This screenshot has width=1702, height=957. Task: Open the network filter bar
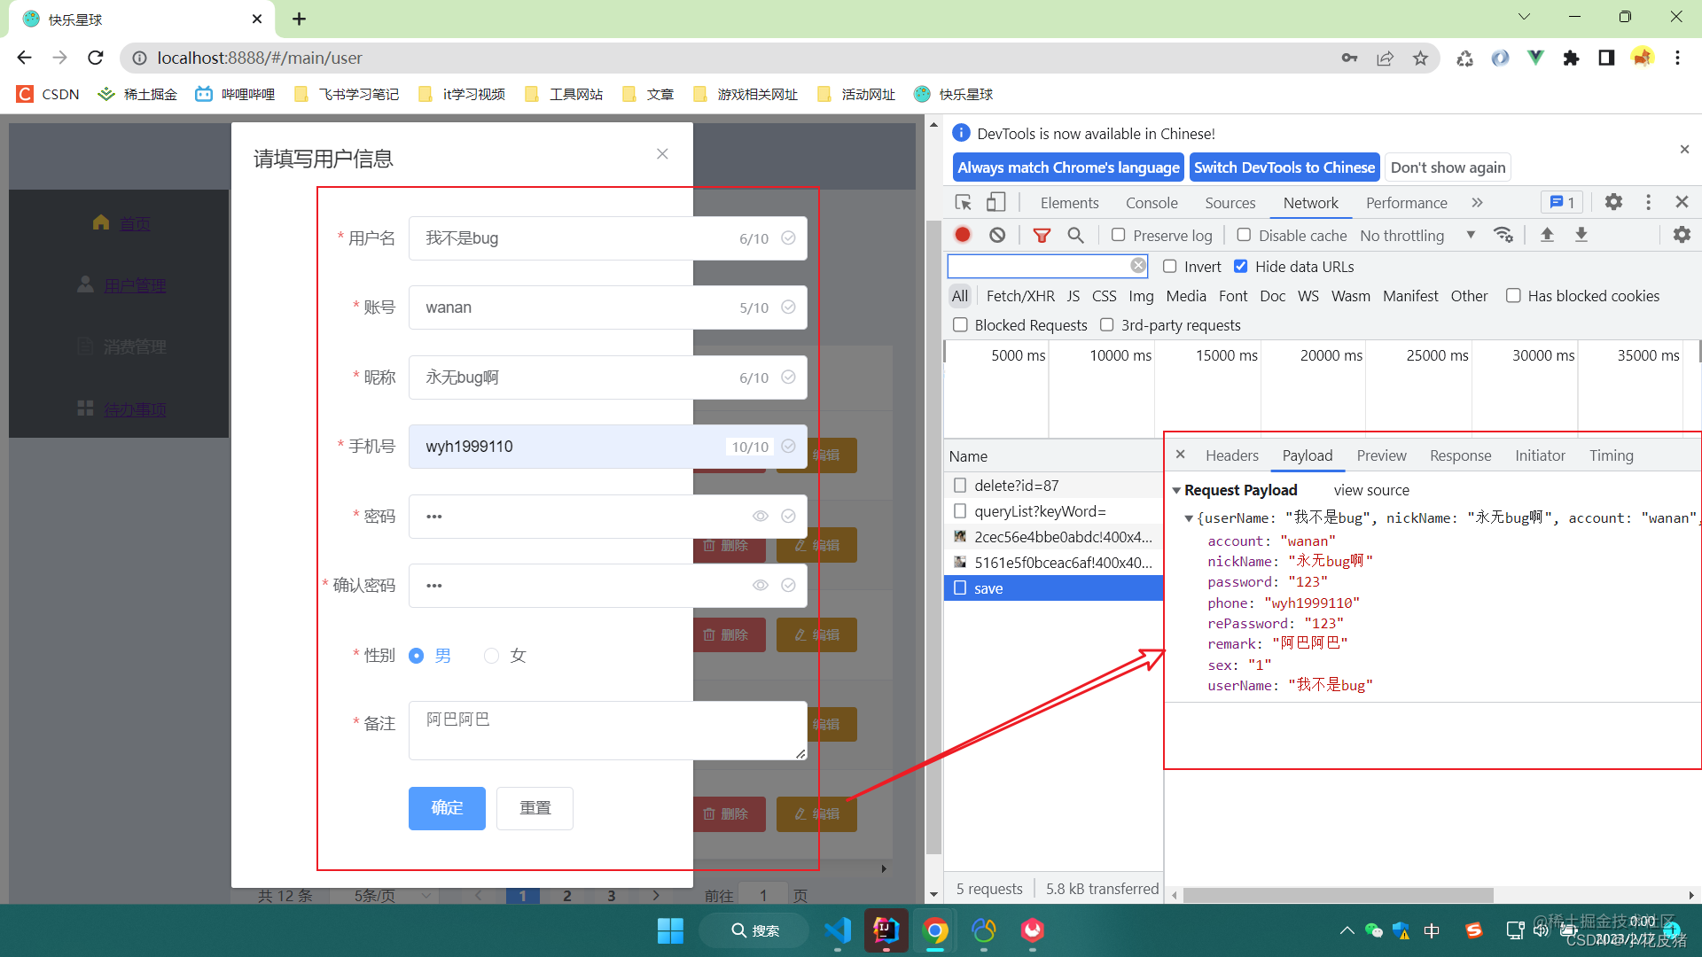coord(1042,235)
